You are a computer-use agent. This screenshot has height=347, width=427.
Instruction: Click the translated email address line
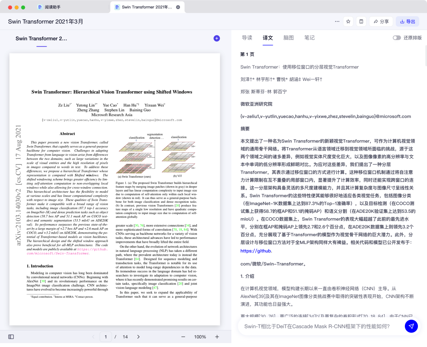pyautogui.click(x=326, y=116)
